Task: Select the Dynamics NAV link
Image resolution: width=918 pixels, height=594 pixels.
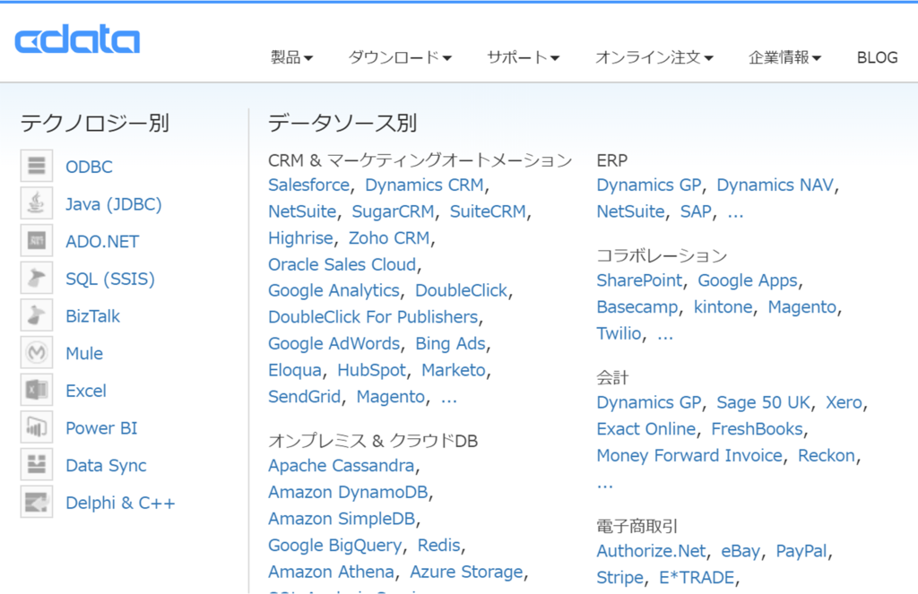Action: (x=775, y=185)
